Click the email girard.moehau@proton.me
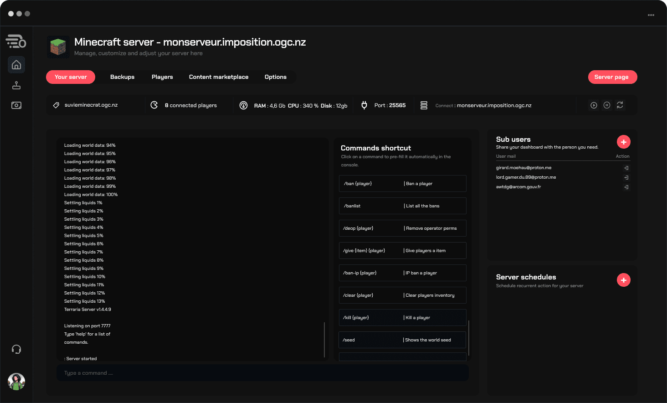Screen dimensions: 667x403 (x=523, y=168)
